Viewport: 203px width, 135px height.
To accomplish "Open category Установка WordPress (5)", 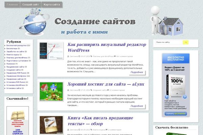I will (17, 85).
